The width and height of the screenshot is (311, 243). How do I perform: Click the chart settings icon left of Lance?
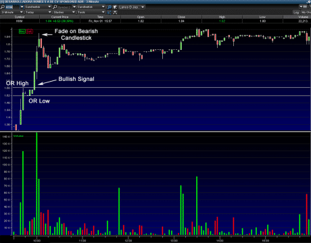(115, 7)
